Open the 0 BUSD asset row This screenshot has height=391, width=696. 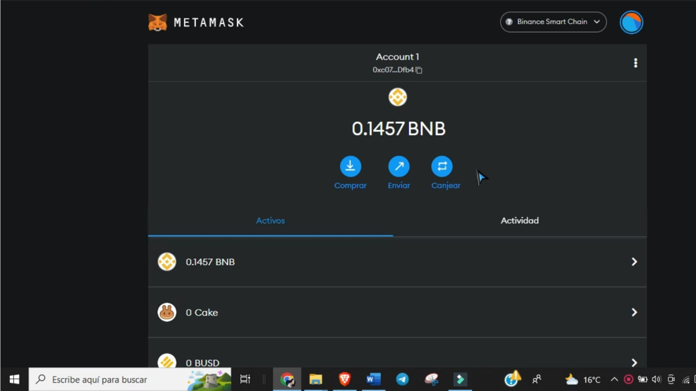pos(397,353)
